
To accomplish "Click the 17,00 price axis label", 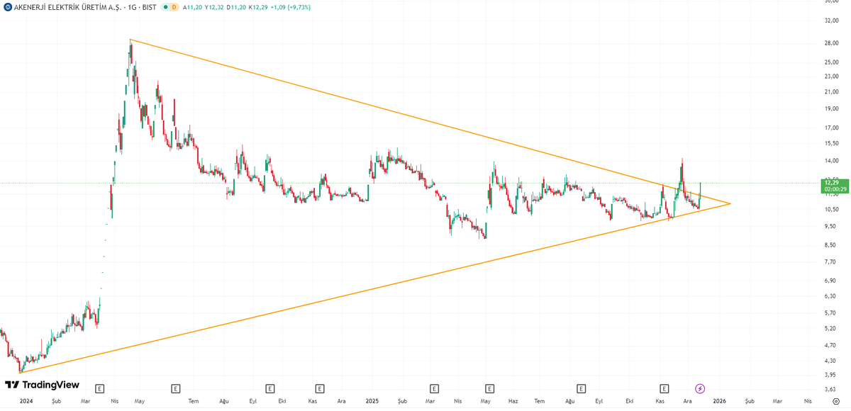I will [832, 128].
